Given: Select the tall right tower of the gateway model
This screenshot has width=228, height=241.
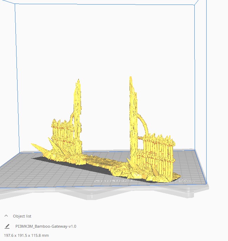Looking at the screenshot, I should (133, 112).
